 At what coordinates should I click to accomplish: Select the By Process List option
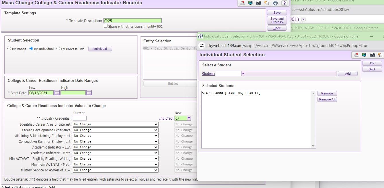coord(58,49)
